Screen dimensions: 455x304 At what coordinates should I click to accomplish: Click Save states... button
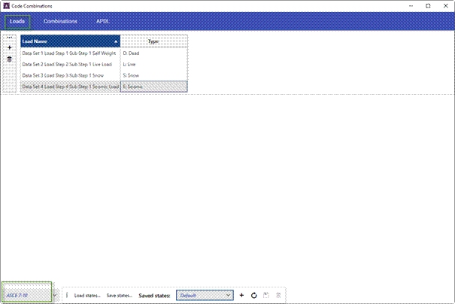coord(120,295)
